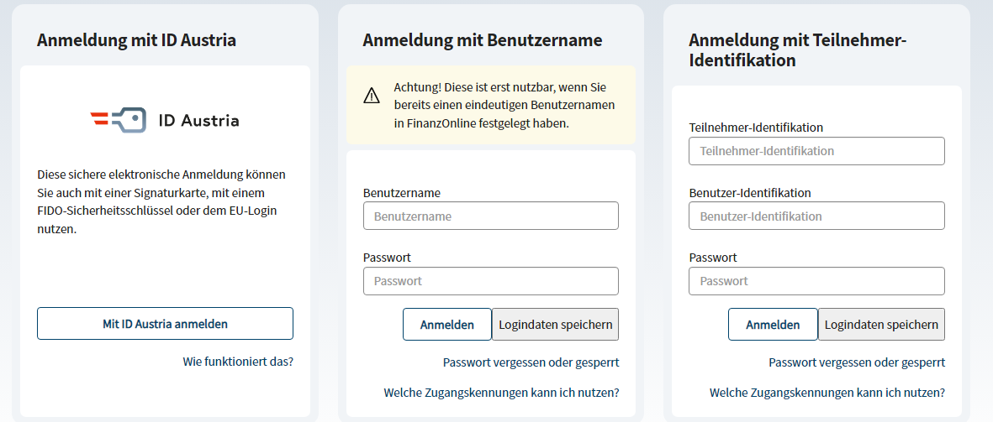Focus the Benutzername input field
The height and width of the screenshot is (422, 993).
pyautogui.click(x=491, y=216)
